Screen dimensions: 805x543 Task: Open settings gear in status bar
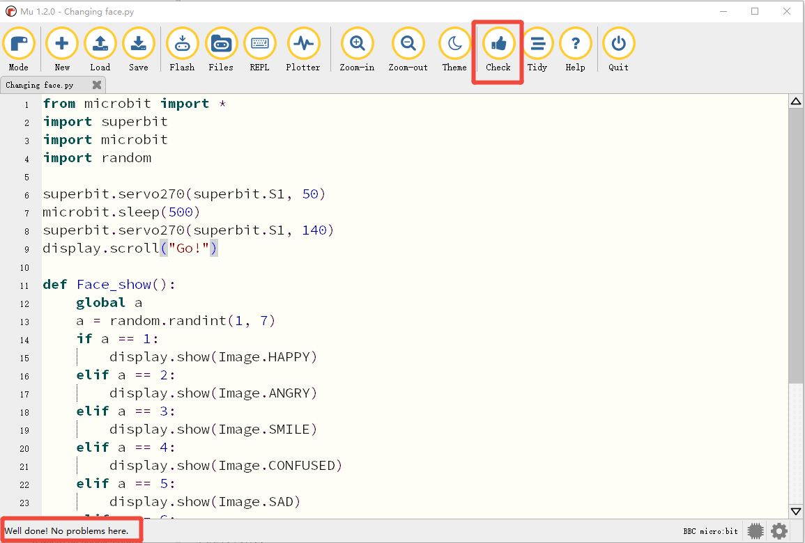coord(779,531)
